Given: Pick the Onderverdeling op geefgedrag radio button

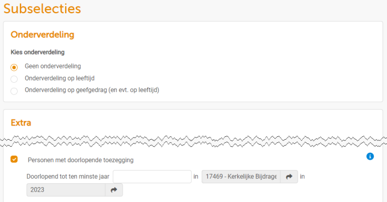Looking at the screenshot, I should tap(14, 91).
